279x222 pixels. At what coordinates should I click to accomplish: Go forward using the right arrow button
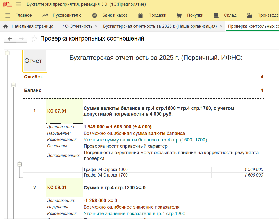(21, 39)
